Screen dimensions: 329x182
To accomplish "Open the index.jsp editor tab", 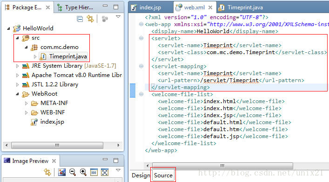I will (x=150, y=7).
